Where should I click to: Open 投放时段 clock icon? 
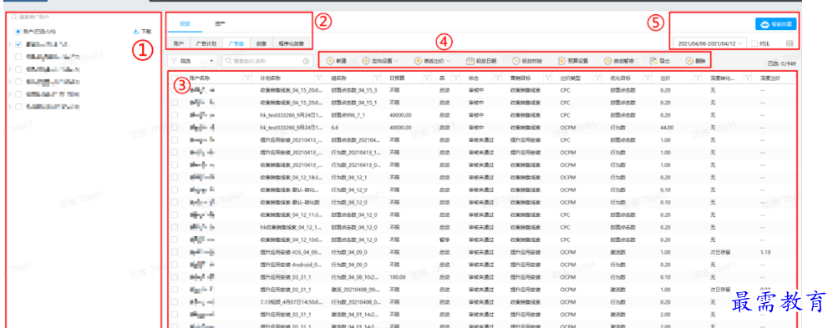516,61
